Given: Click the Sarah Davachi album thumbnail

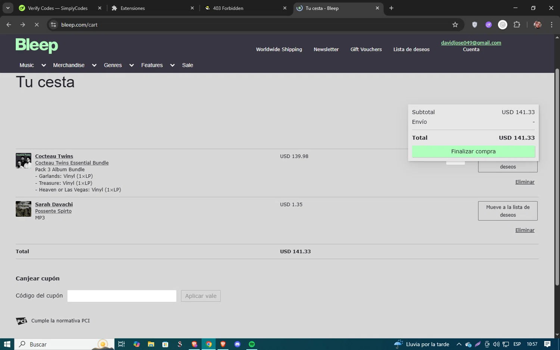Looking at the screenshot, I should click(x=24, y=209).
